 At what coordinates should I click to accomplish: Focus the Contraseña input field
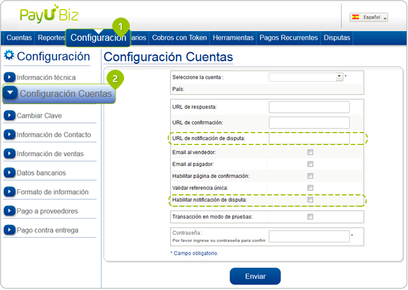pyautogui.click(x=309, y=236)
